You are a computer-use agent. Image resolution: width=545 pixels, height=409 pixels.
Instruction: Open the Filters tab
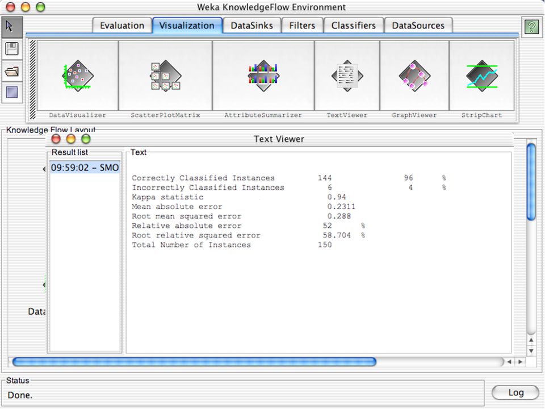pos(302,26)
